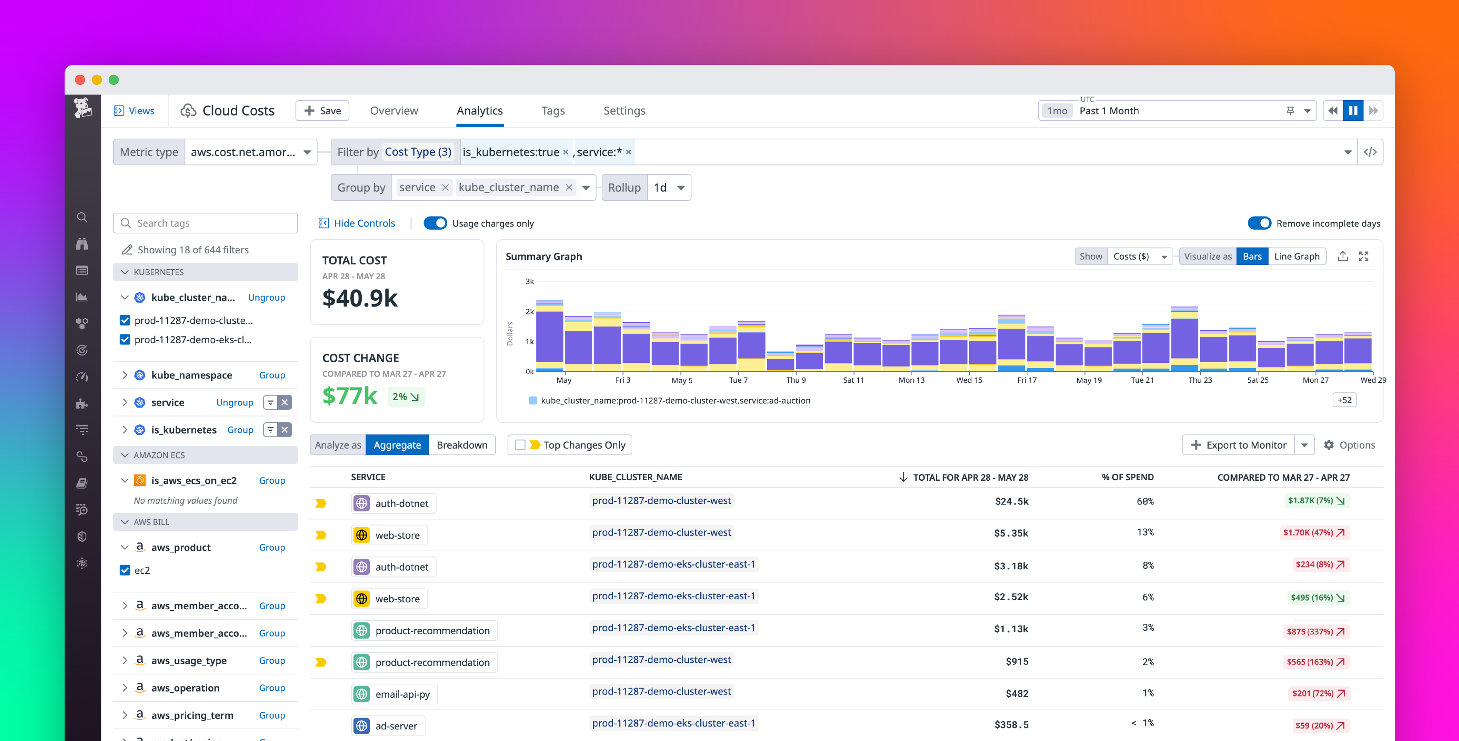Select the Metrics chart icon in sidebar
1459x741 pixels.
click(82, 296)
